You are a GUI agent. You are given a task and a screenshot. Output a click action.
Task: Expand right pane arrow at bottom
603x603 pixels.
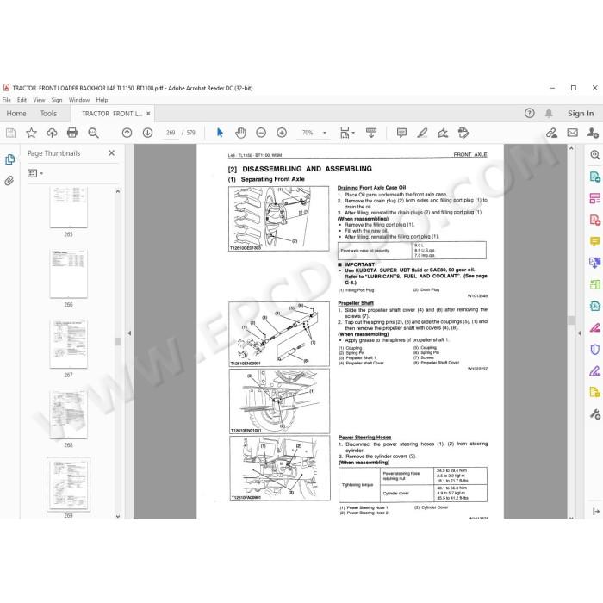(596, 511)
